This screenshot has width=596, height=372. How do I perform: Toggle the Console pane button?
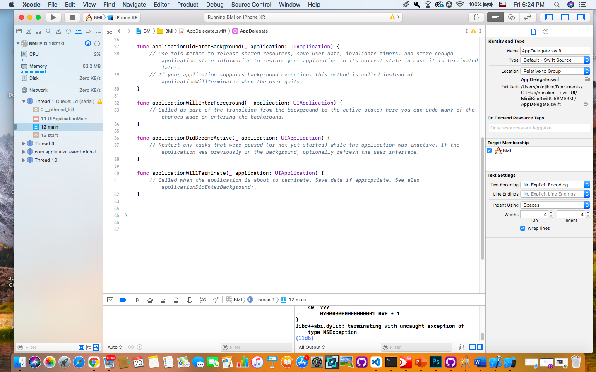pos(480,347)
